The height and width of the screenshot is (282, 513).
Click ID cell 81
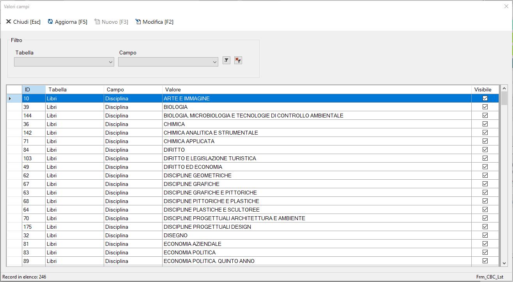34,244
